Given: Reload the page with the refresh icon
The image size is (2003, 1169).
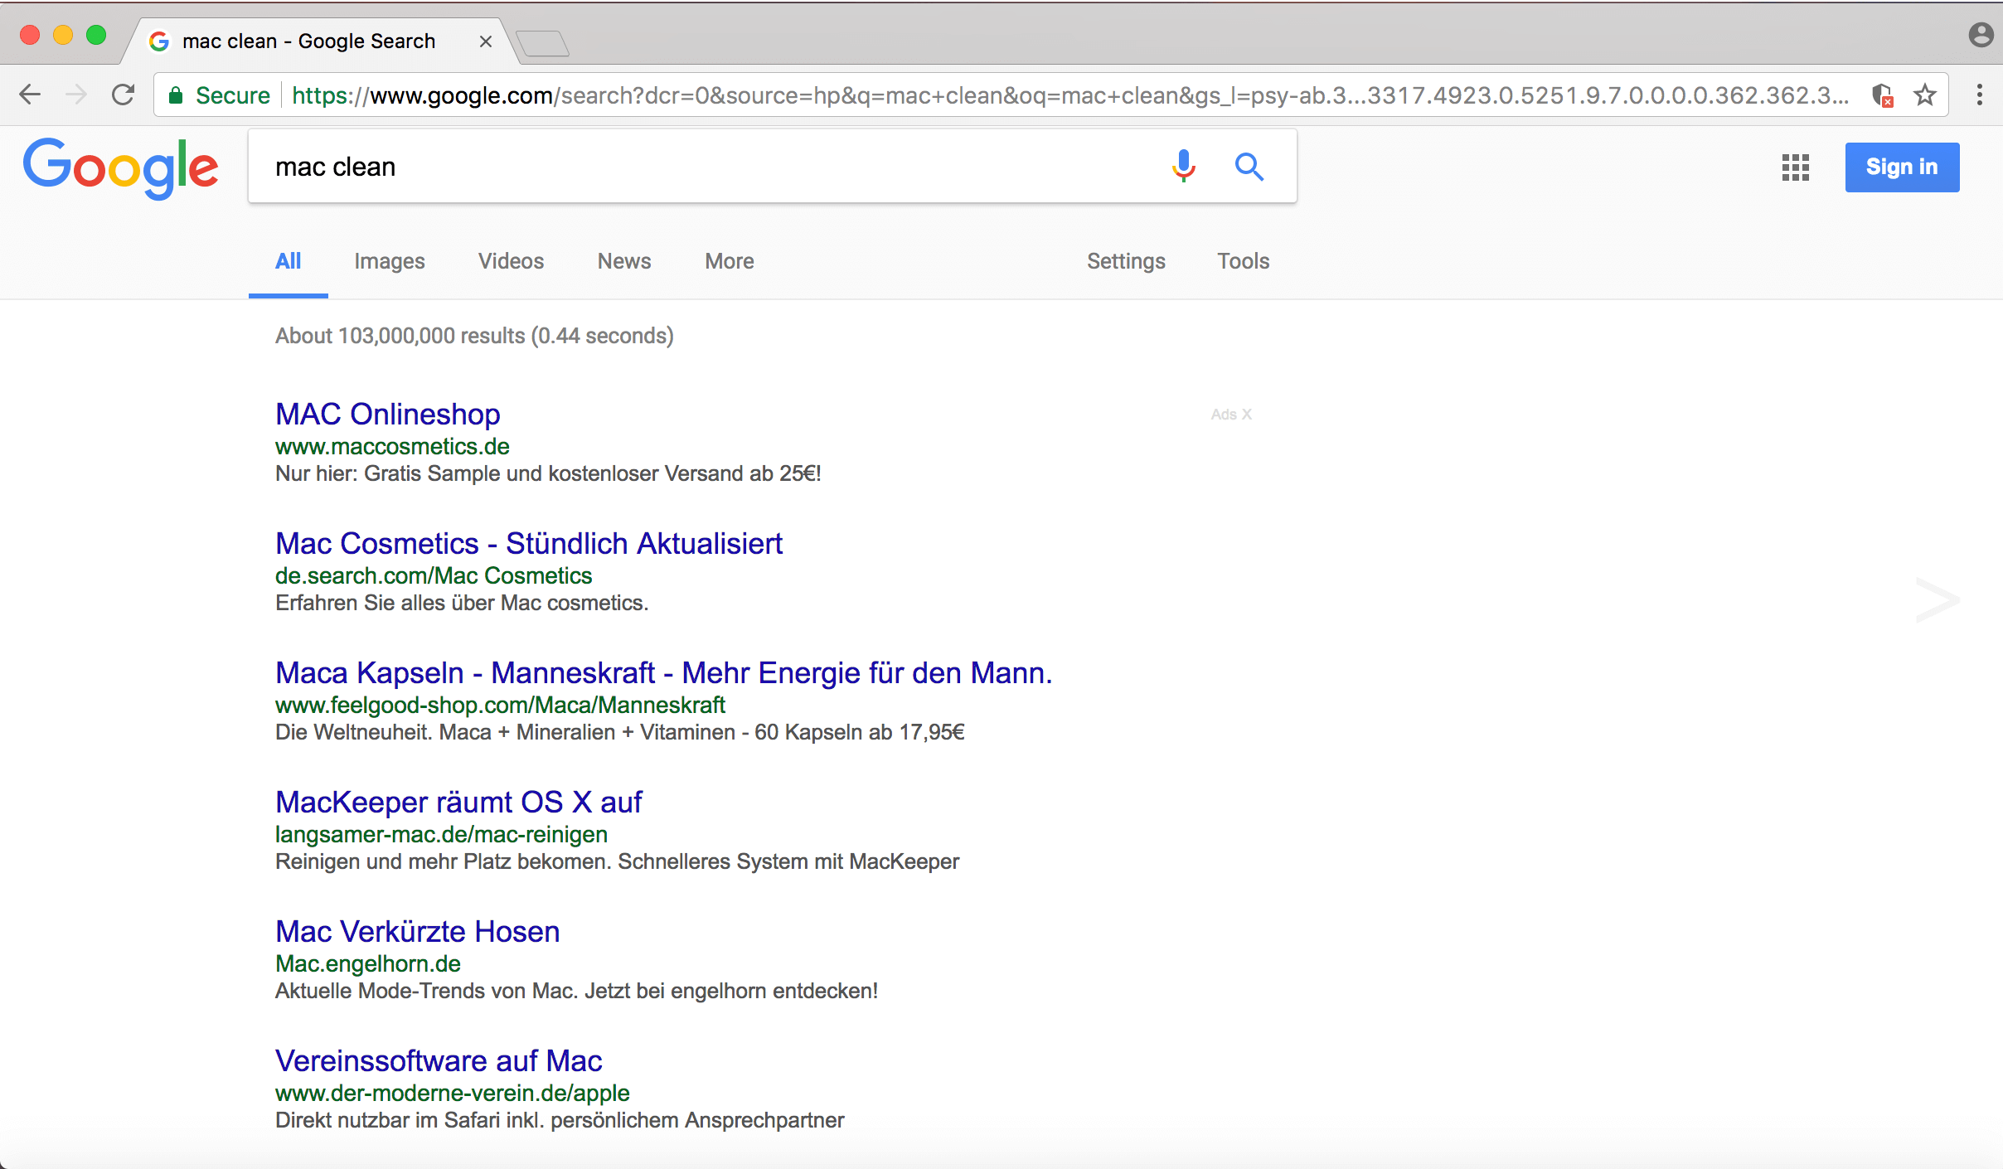Looking at the screenshot, I should pyautogui.click(x=124, y=95).
